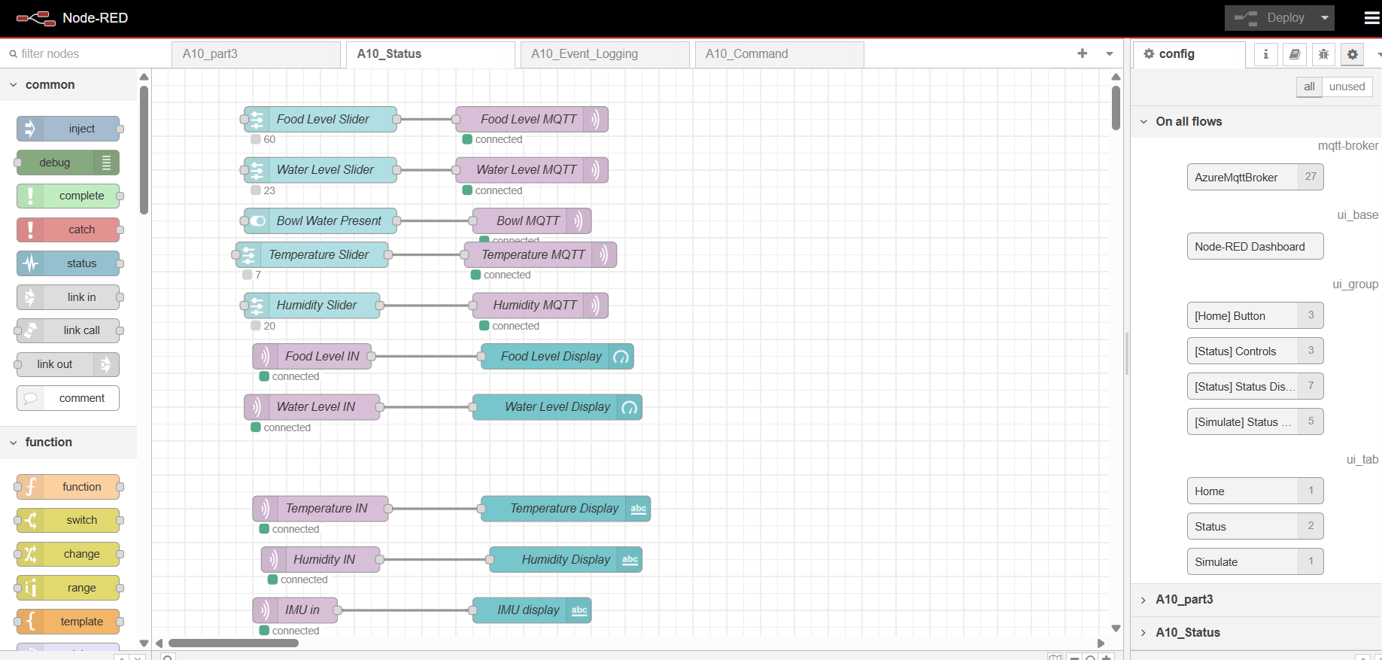
Task: Click the configuration nodes gear icon
Action: point(1352,54)
